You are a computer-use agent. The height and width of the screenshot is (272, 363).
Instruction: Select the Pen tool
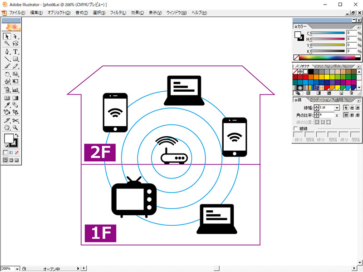[x=7, y=51]
